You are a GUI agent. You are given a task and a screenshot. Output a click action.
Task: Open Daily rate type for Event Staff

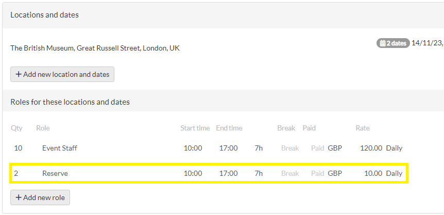[x=394, y=148]
